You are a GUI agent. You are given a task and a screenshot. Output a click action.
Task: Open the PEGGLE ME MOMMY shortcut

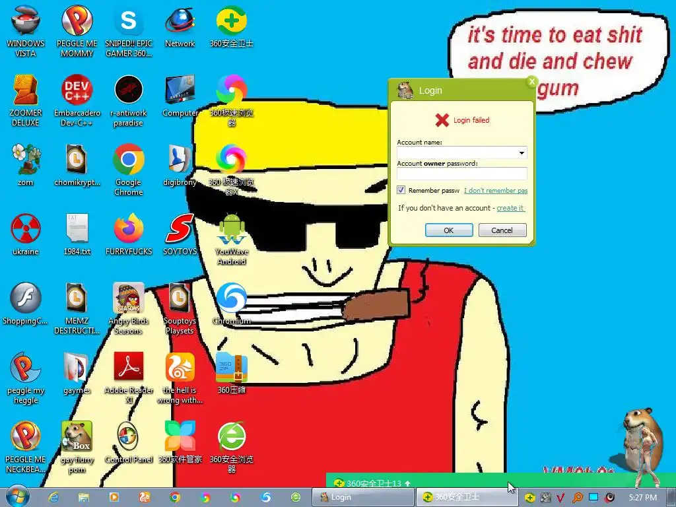point(77,31)
